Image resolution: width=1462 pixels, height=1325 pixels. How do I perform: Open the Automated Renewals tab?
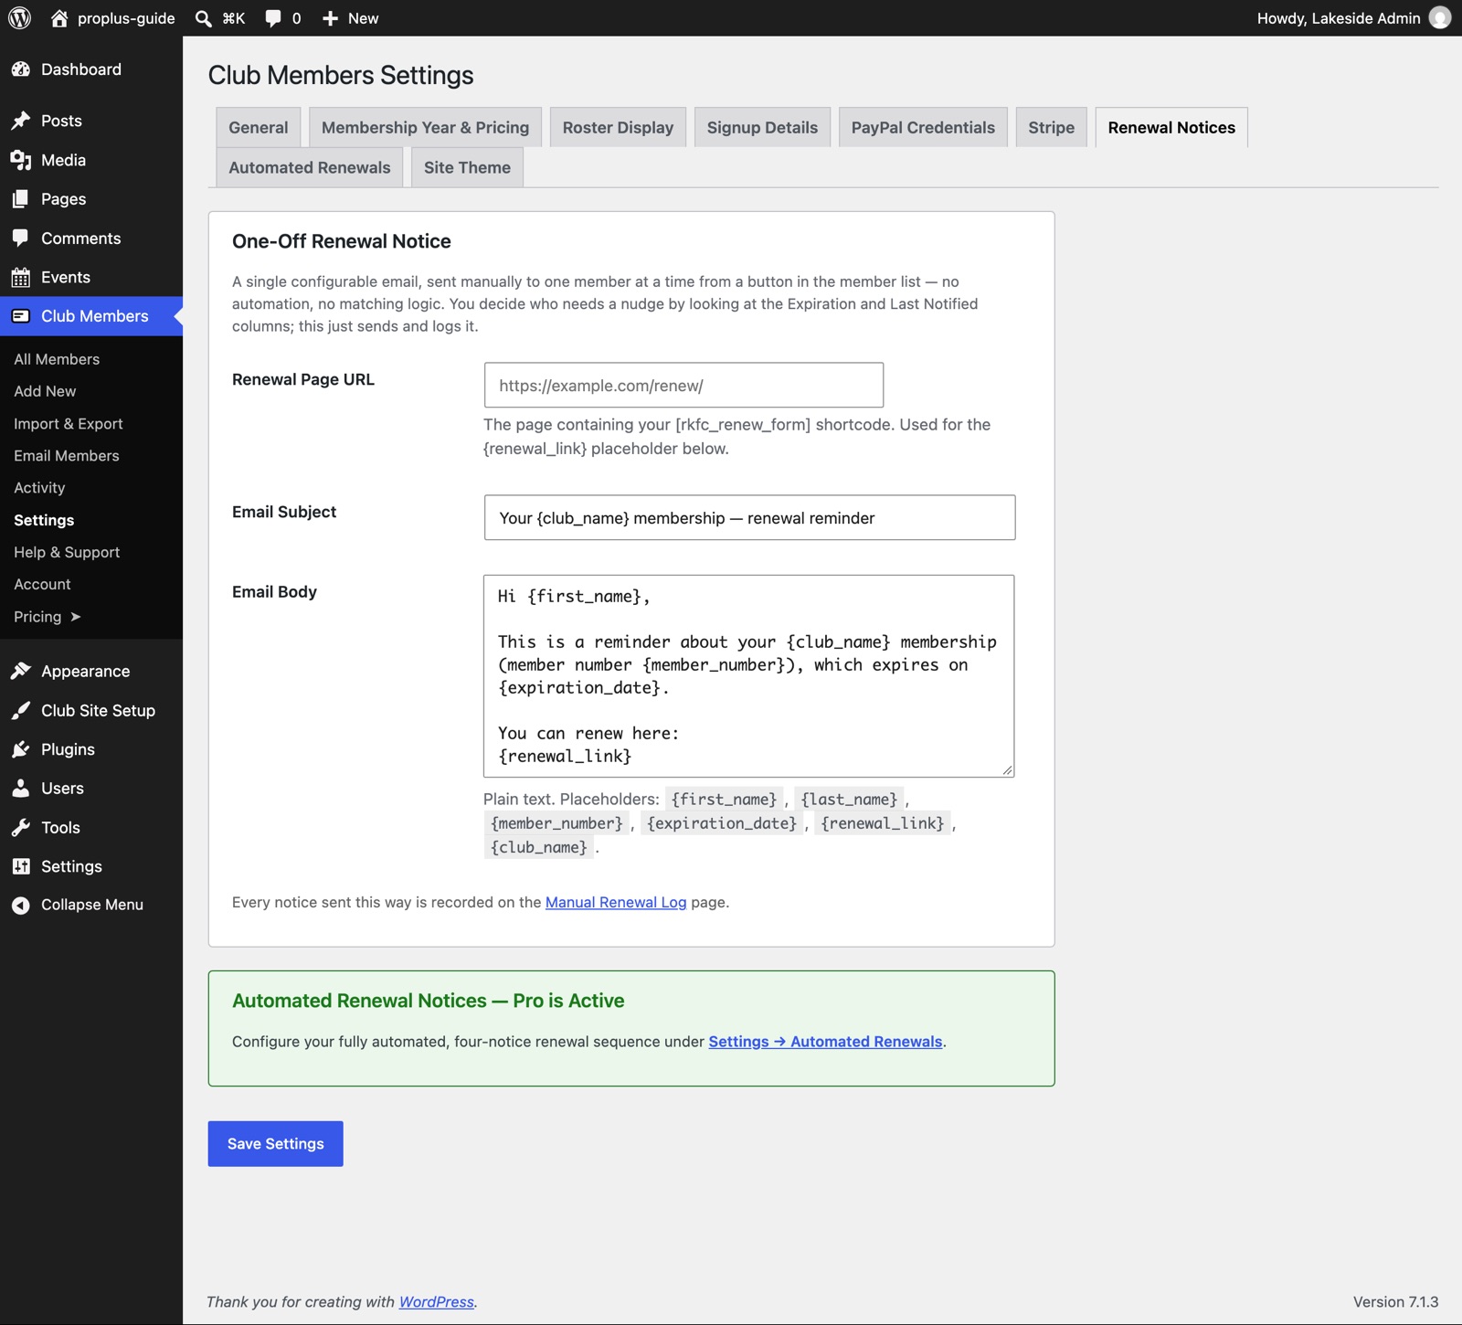pos(310,167)
